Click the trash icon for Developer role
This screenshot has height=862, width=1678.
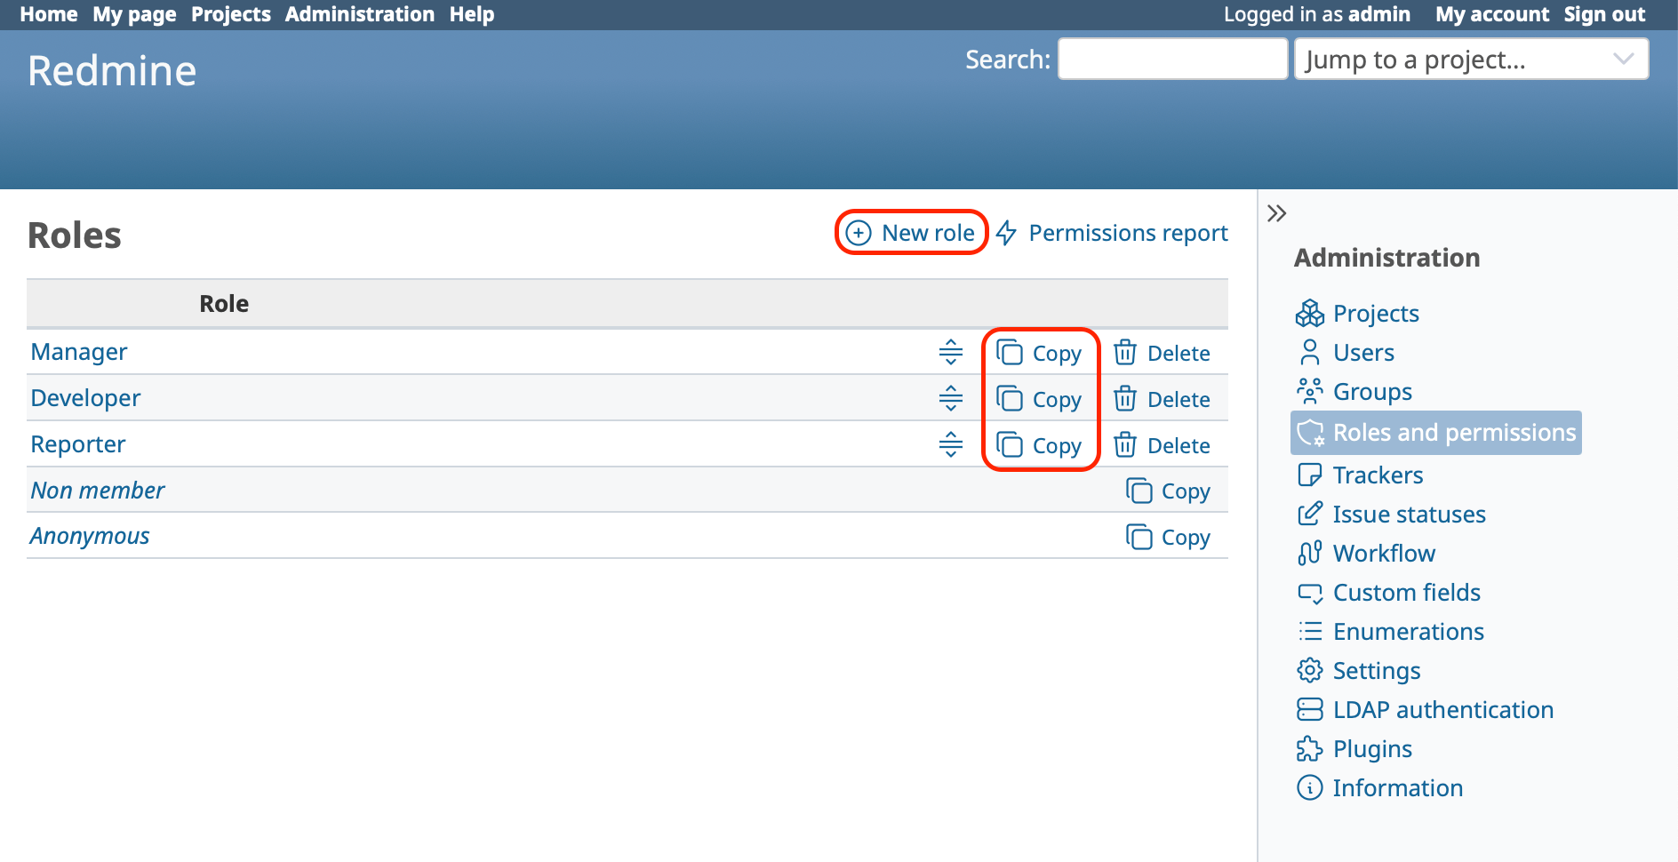pos(1125,399)
